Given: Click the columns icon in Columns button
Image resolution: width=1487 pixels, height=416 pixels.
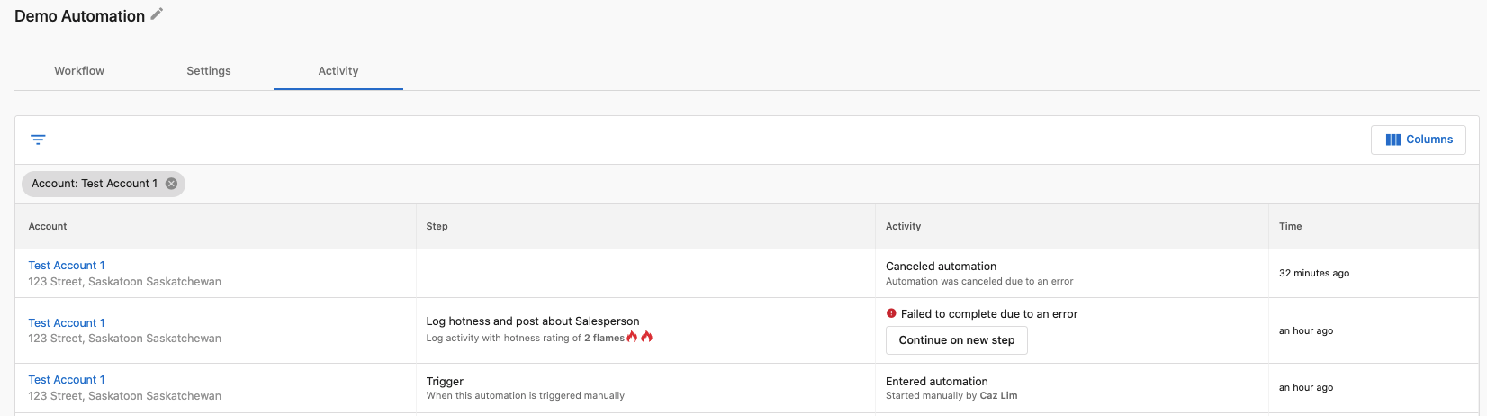Looking at the screenshot, I should click(x=1392, y=140).
